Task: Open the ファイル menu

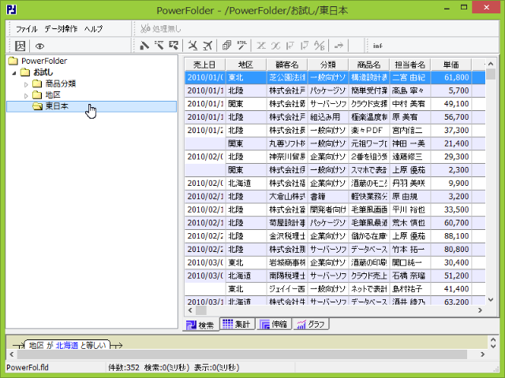Action: coord(27,29)
